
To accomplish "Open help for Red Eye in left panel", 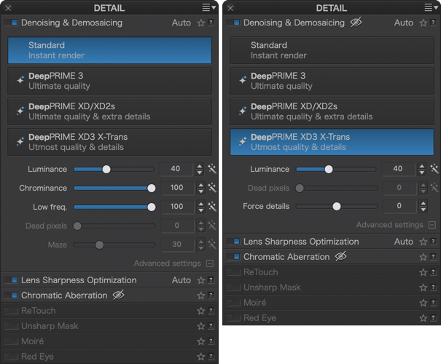I will (x=211, y=357).
